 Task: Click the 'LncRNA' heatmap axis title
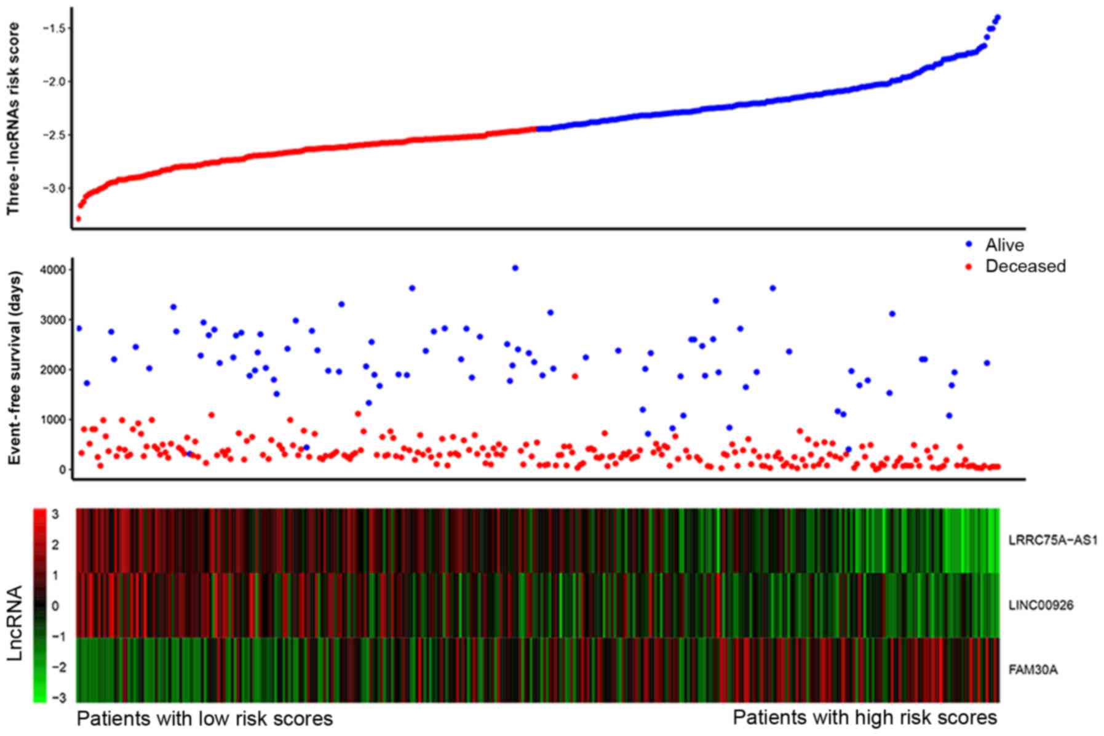coord(15,623)
